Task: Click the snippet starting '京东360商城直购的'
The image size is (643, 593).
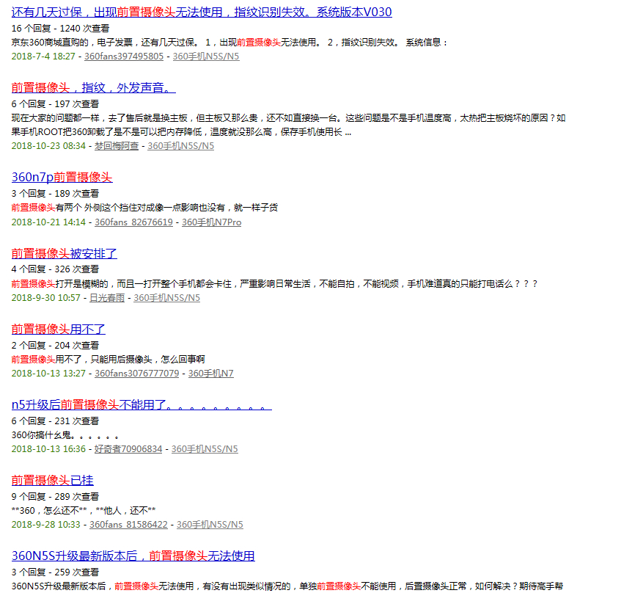Action: pos(230,43)
